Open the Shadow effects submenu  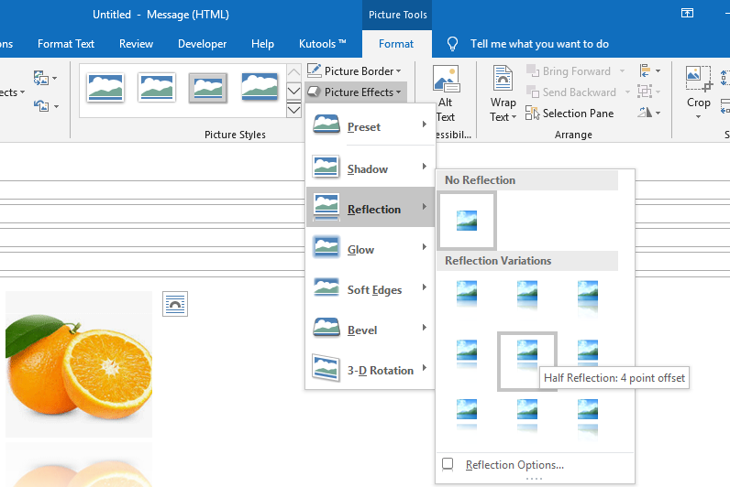(x=371, y=168)
